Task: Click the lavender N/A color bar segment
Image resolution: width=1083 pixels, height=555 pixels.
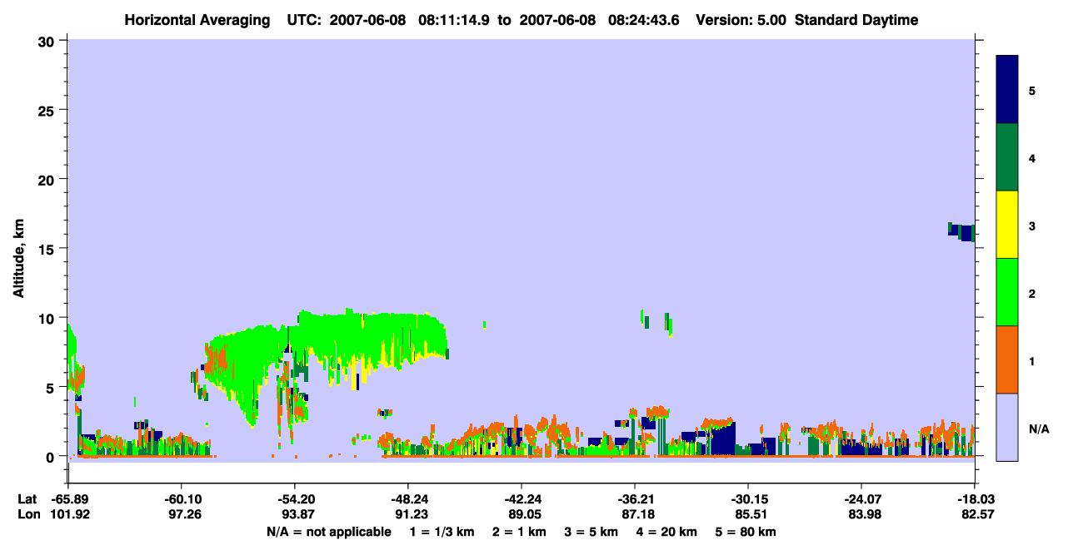Action: point(1007,427)
